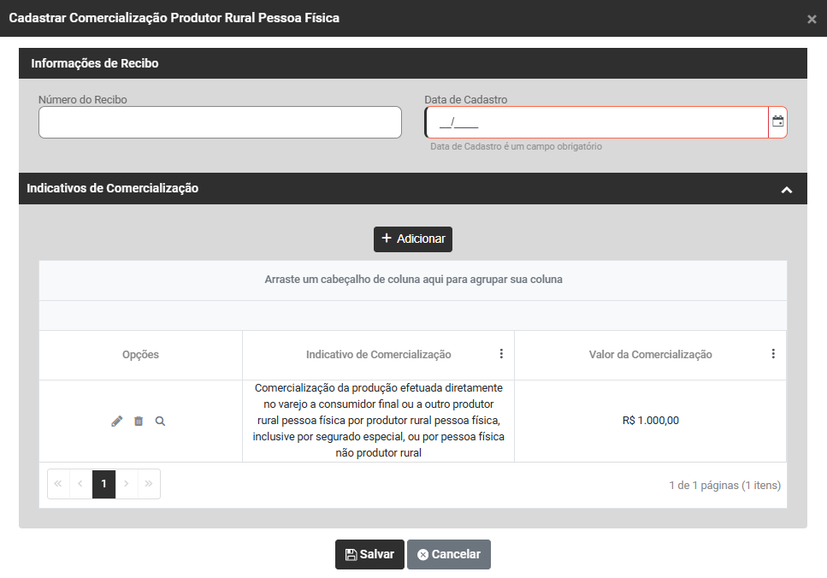Click the pencil edit icon in the row
Screen dimensions: 827x578
click(117, 422)
